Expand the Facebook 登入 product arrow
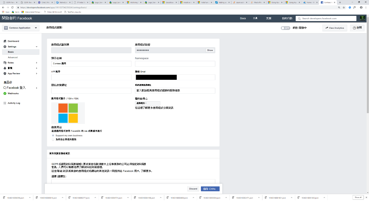This screenshot has width=369, height=201. tap(37, 88)
